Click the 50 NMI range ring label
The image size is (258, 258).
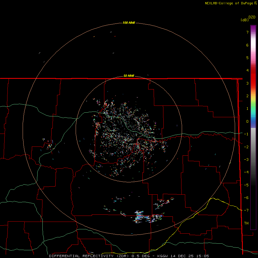(x=129, y=76)
